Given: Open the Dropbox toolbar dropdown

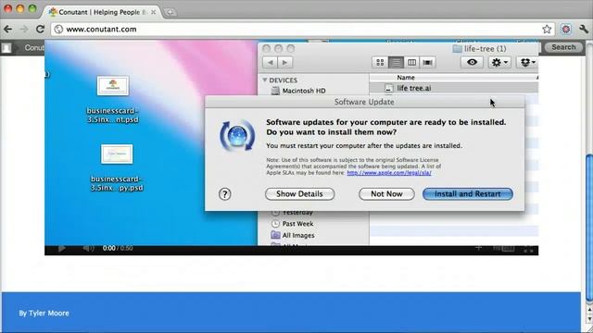Looking at the screenshot, I should coord(527,62).
